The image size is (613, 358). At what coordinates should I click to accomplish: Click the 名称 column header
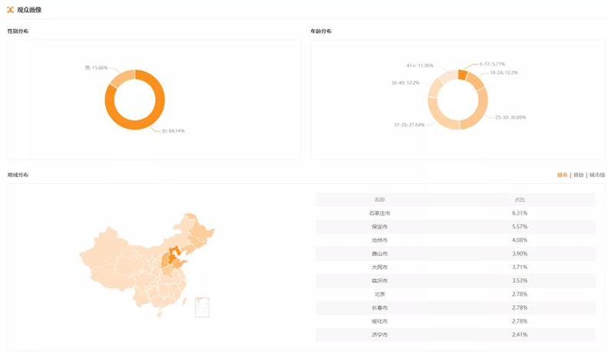(x=379, y=199)
